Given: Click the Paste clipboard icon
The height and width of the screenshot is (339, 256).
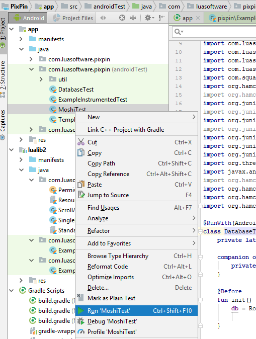Looking at the screenshot, I should 81,184.
